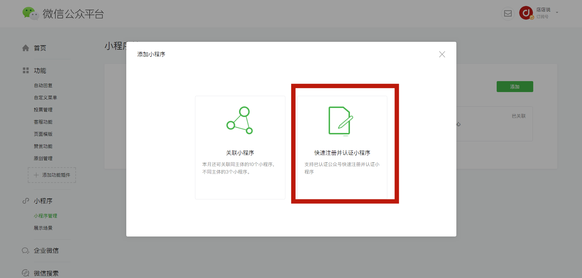Open 自动回复 in the sidebar
Image resolution: width=582 pixels, height=278 pixels.
coord(43,85)
